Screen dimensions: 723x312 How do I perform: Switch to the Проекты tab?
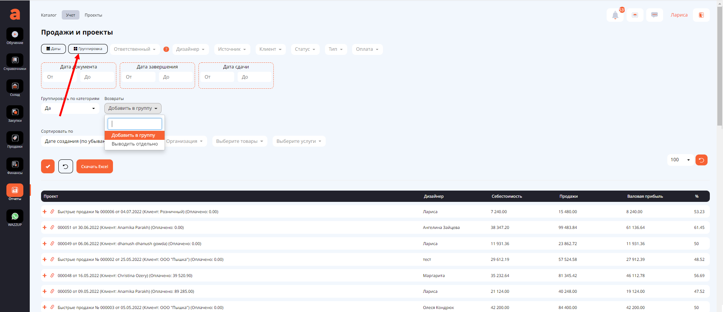pos(93,15)
